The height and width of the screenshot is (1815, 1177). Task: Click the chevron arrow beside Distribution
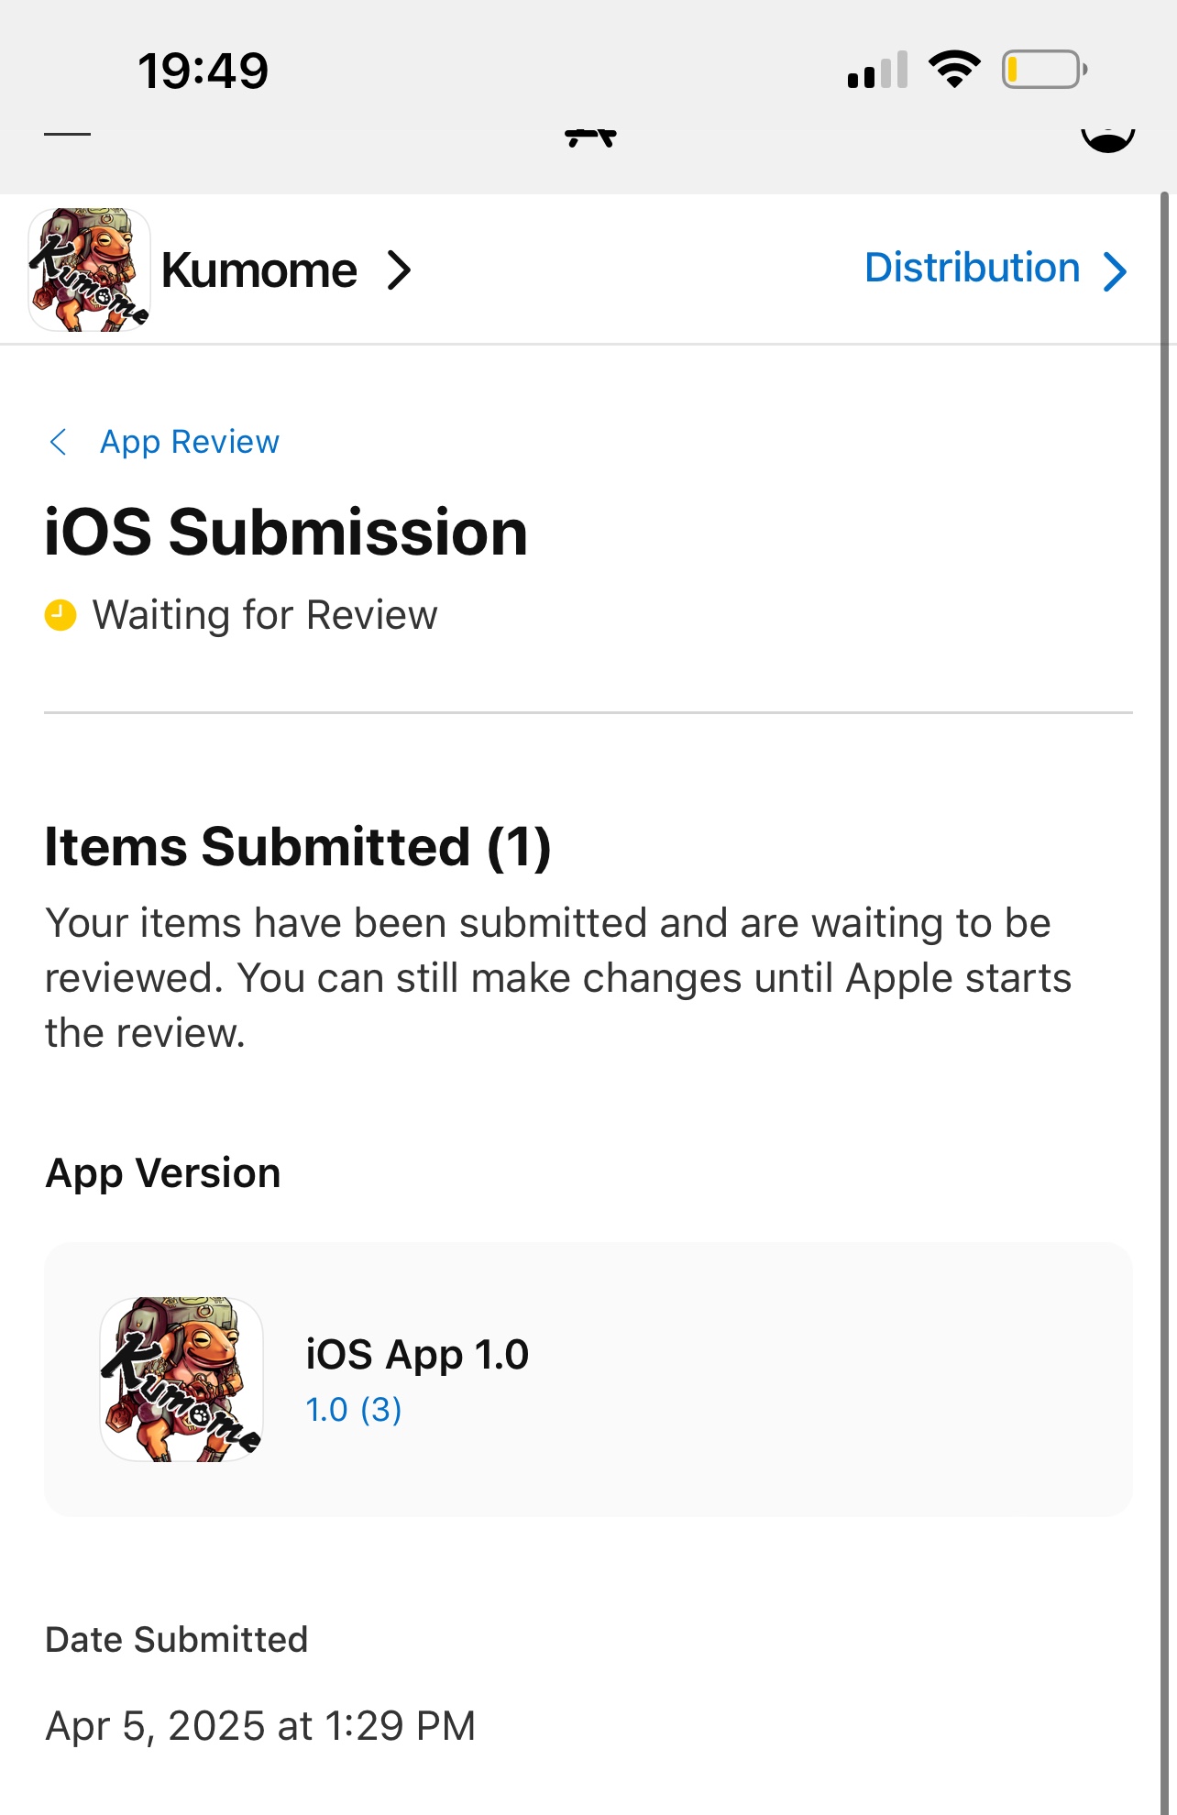[1115, 271]
